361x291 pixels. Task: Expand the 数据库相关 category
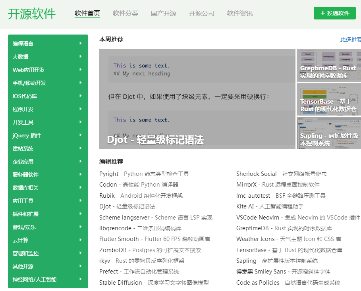pos(81,187)
